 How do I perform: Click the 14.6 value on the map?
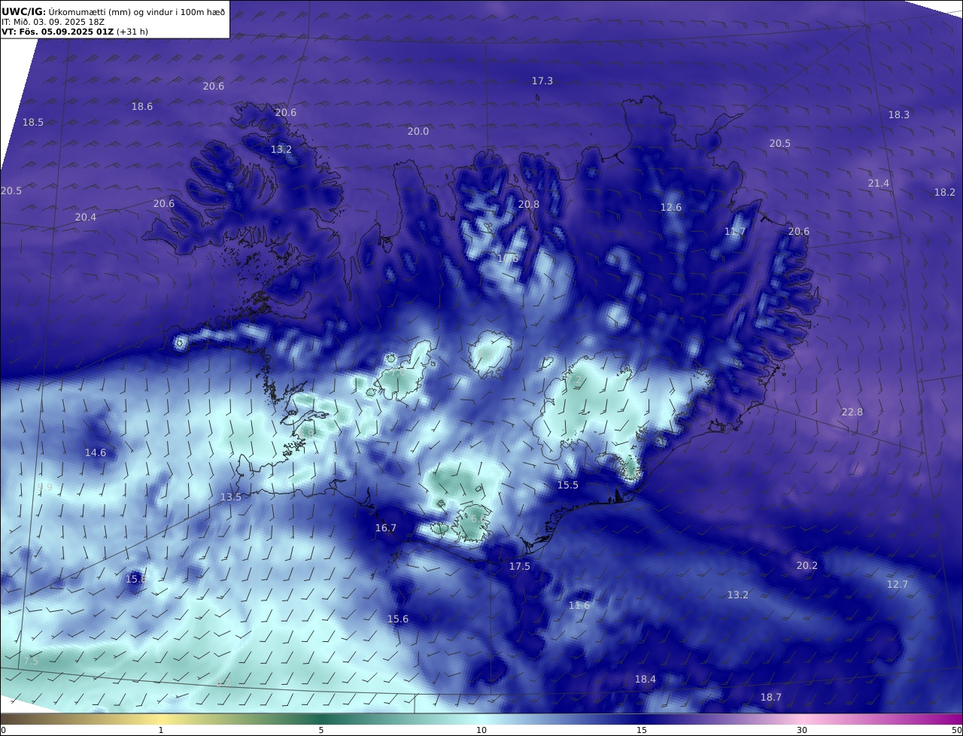96,452
